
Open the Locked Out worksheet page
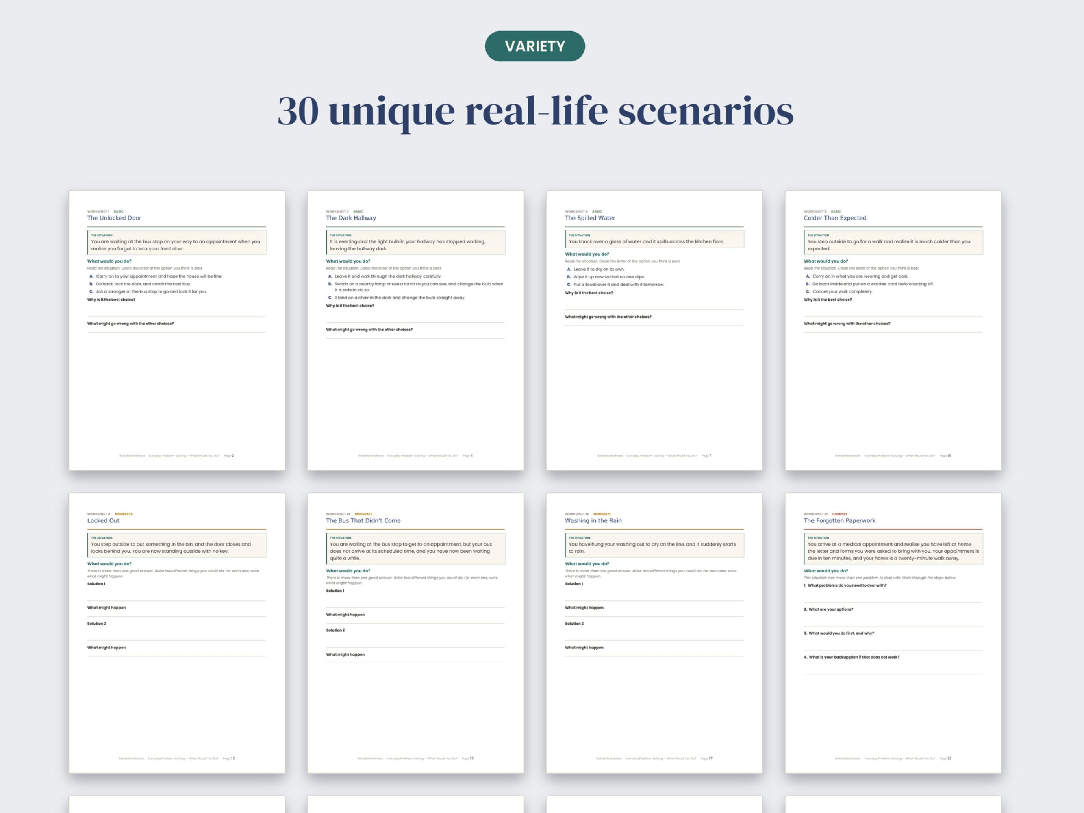click(x=176, y=633)
